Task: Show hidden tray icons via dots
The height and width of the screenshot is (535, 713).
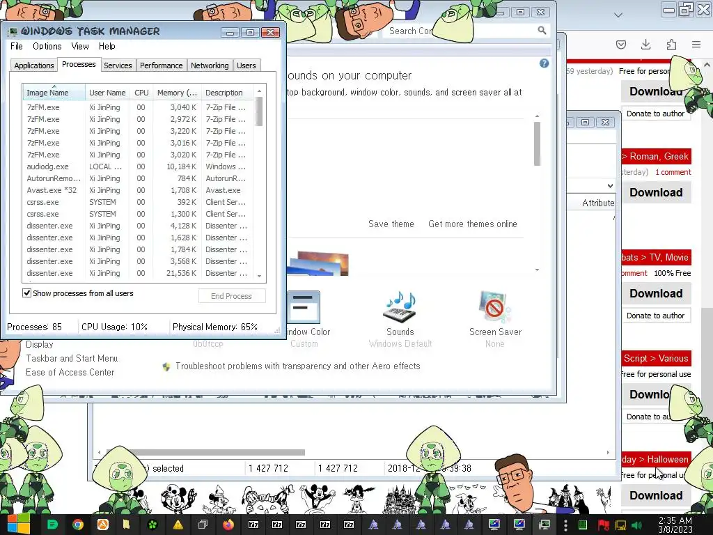Action: [565, 525]
